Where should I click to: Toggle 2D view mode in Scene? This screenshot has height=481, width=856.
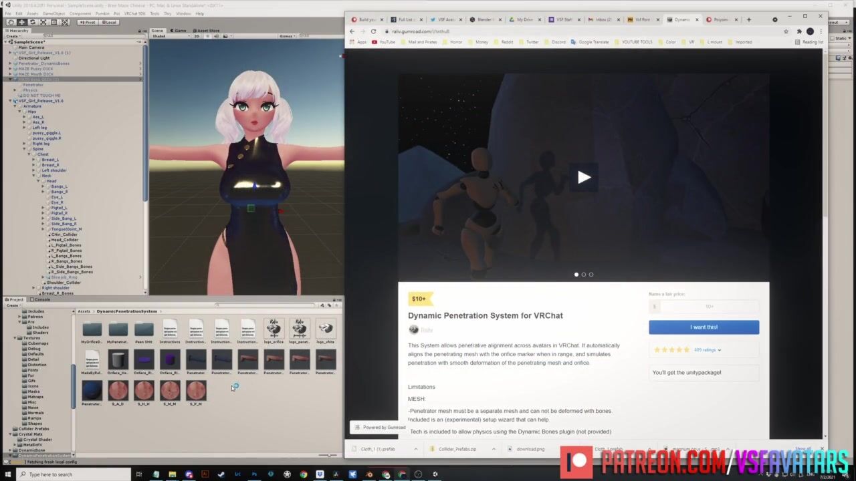pos(197,36)
